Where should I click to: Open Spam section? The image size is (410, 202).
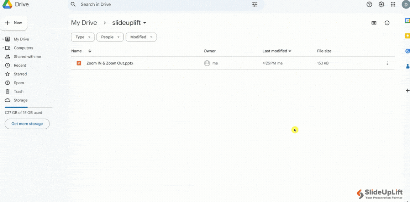tap(19, 83)
